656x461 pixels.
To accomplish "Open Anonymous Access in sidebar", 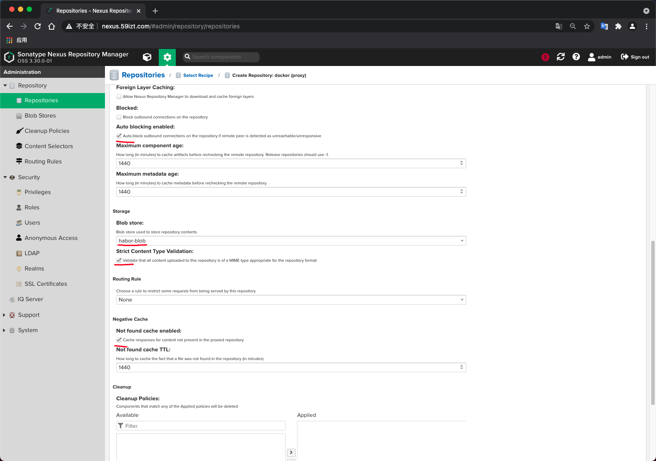I will (x=52, y=238).
